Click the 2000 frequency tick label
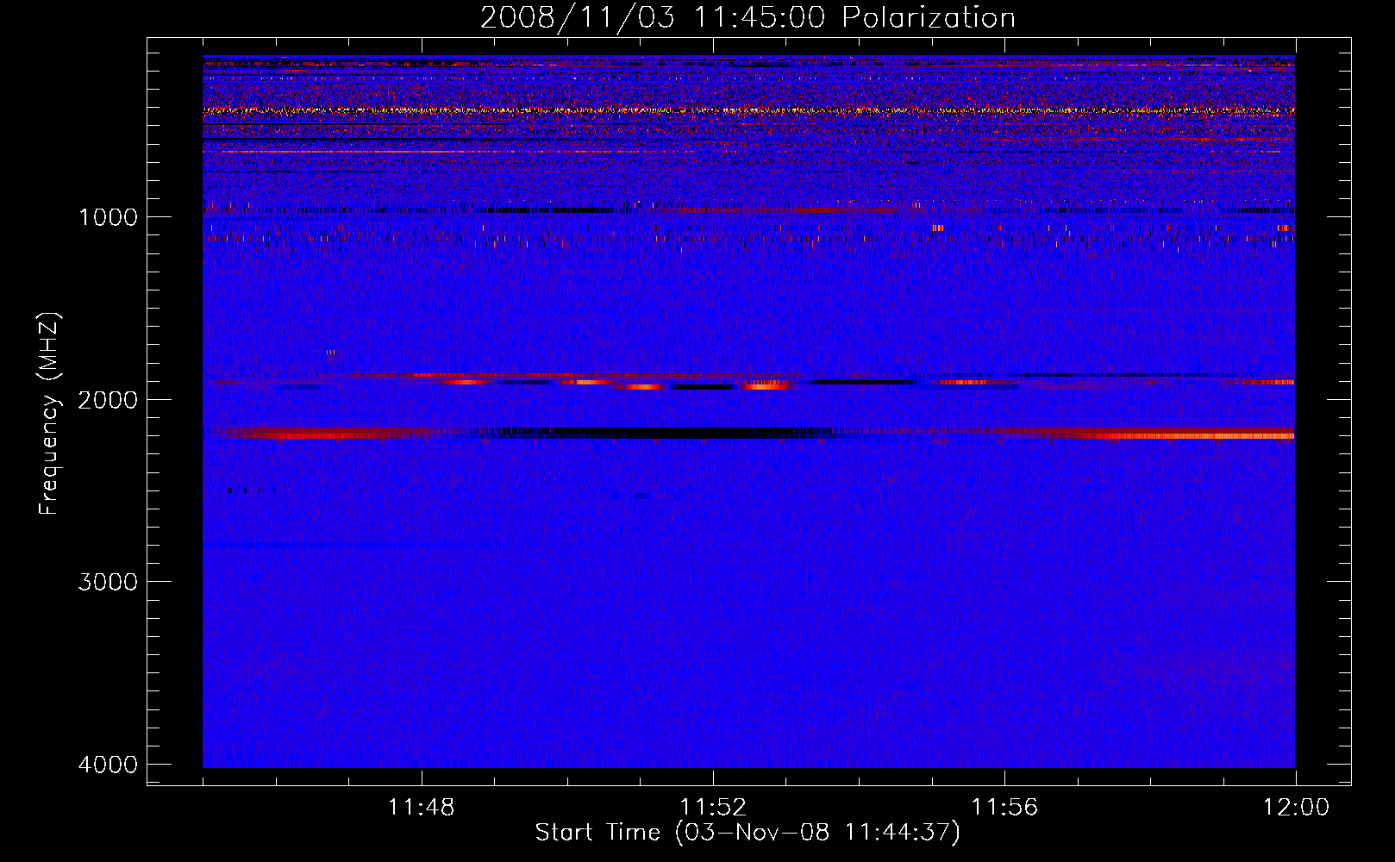The image size is (1395, 862). [108, 399]
